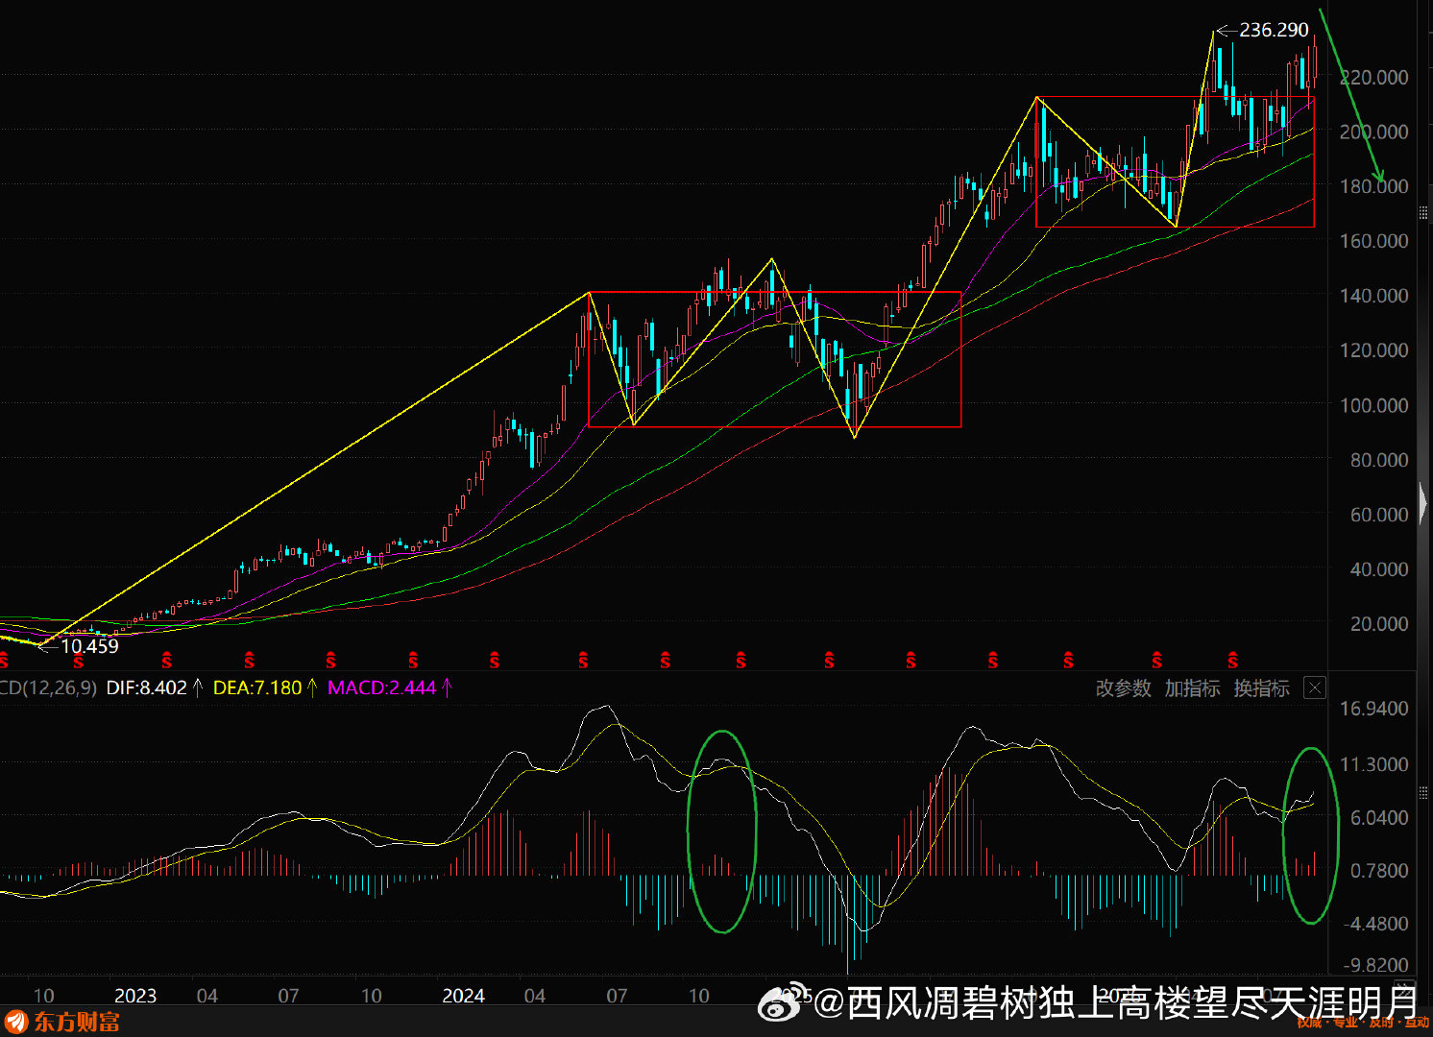Click the 220.000 price axis label
This screenshot has width=1433, height=1037.
point(1374,77)
